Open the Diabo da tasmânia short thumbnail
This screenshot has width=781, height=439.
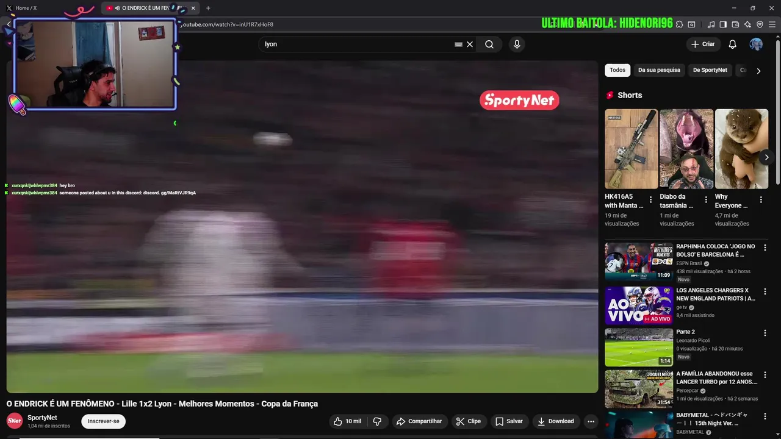pyautogui.click(x=686, y=149)
